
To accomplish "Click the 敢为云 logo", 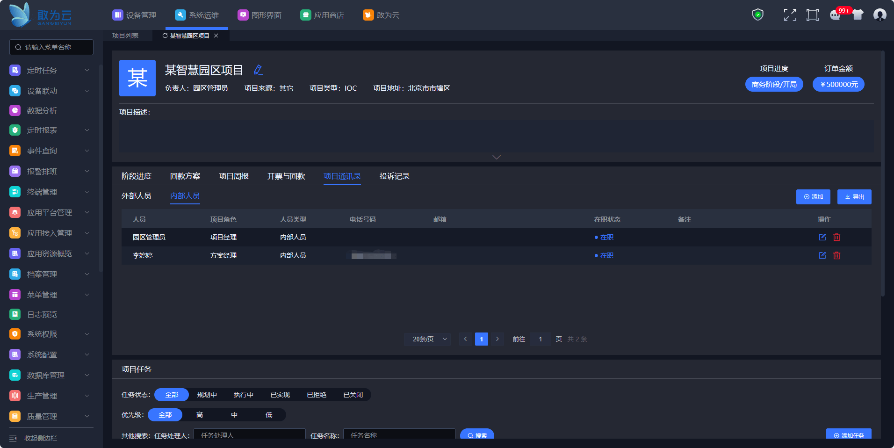I will point(41,15).
